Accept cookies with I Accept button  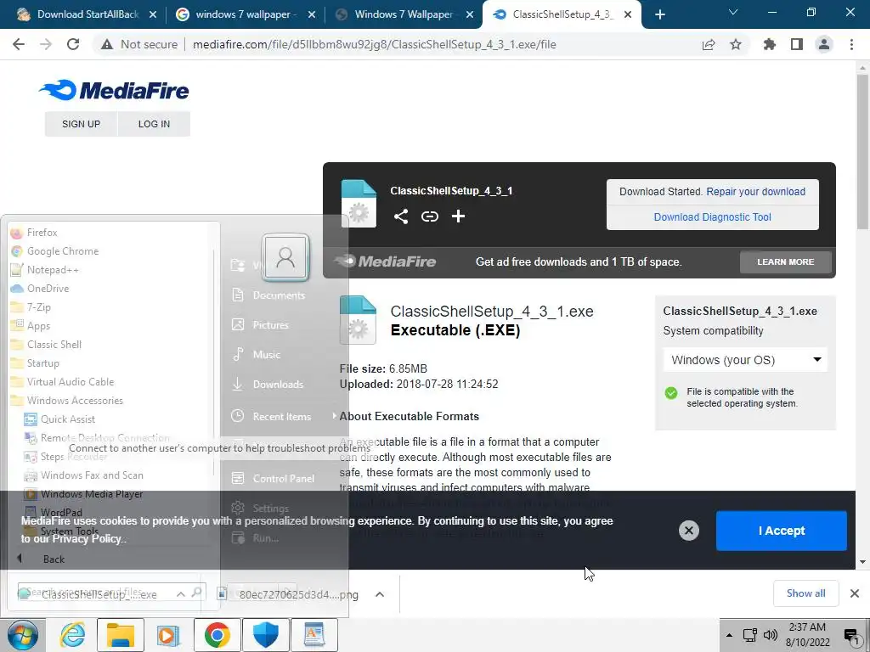(x=782, y=531)
